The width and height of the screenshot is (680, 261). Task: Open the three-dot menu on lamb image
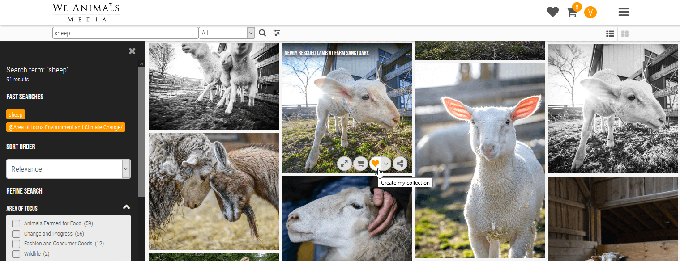(x=407, y=55)
